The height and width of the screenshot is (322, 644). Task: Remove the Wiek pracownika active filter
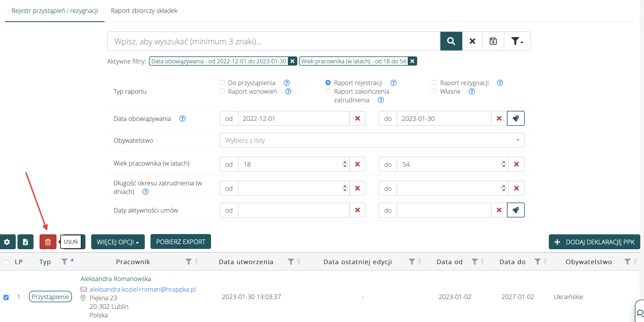click(412, 61)
